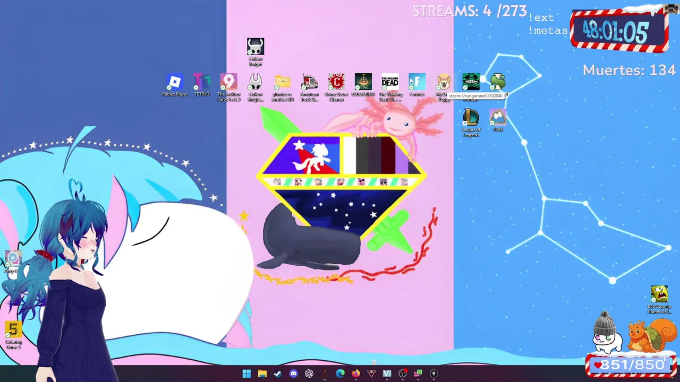Launch the Roblox Player desktop shortcut
680x382 pixels.
(x=175, y=85)
